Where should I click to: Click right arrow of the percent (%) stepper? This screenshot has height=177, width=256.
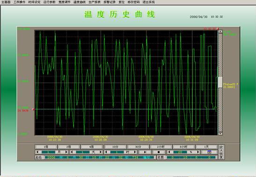pos(198,152)
